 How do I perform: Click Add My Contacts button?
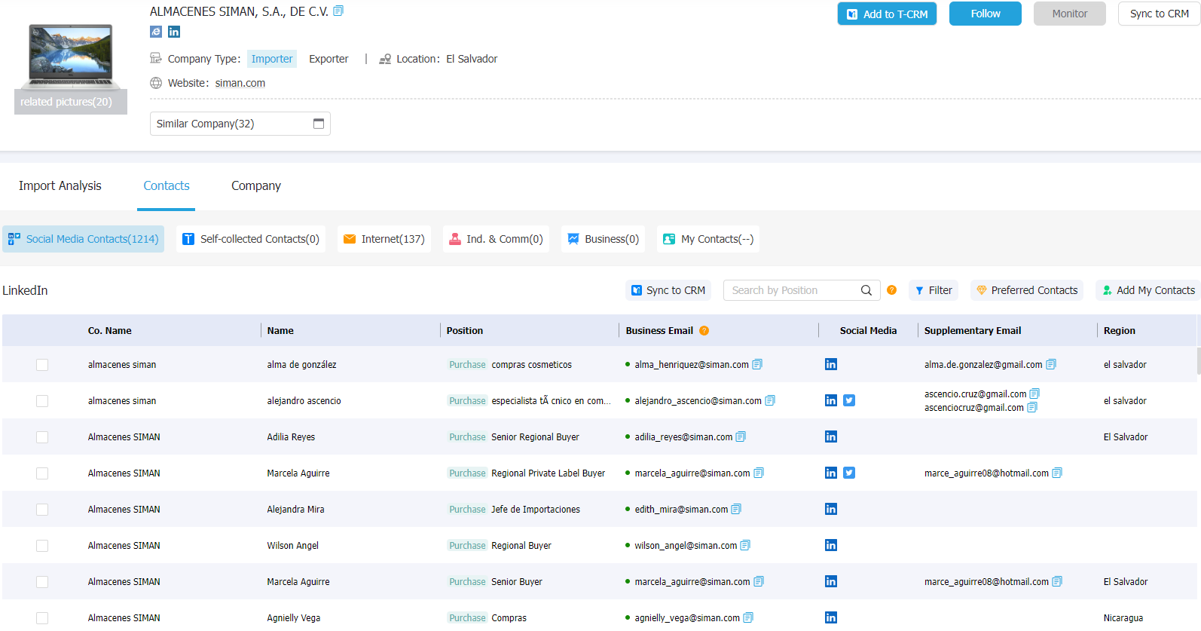pos(1148,290)
